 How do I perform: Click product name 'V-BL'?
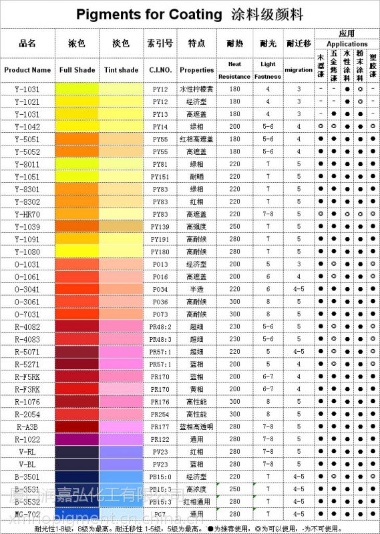27,464
